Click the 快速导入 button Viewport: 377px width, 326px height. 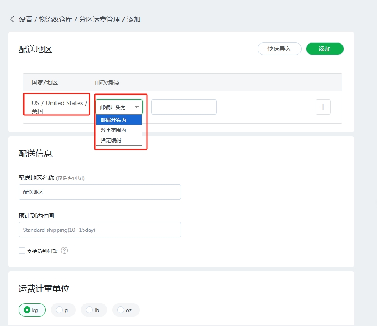click(279, 49)
